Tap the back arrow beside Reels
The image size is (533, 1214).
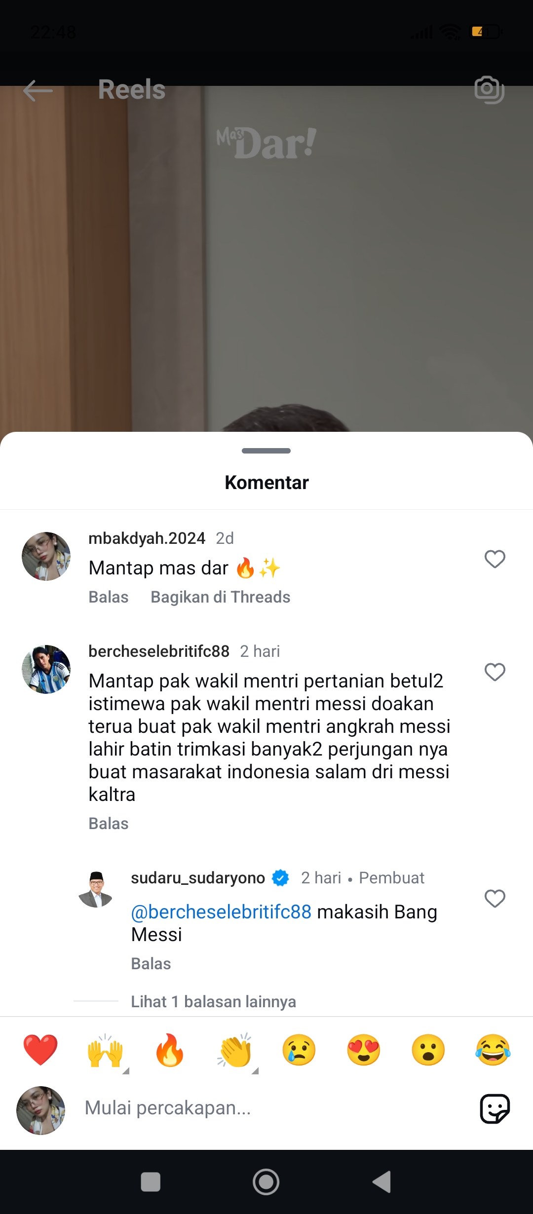38,90
